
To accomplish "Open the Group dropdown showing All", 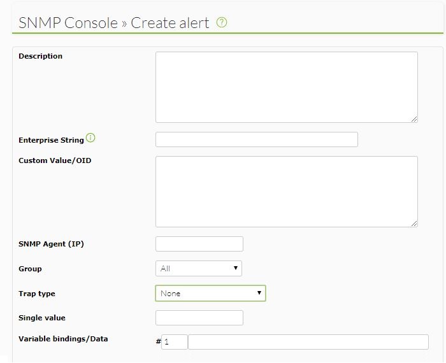I will click(x=199, y=268).
